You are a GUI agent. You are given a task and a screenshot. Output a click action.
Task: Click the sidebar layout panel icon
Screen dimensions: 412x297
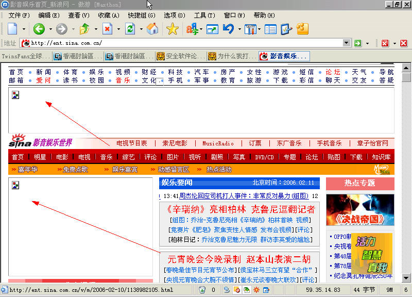pyautogui.click(x=270, y=29)
